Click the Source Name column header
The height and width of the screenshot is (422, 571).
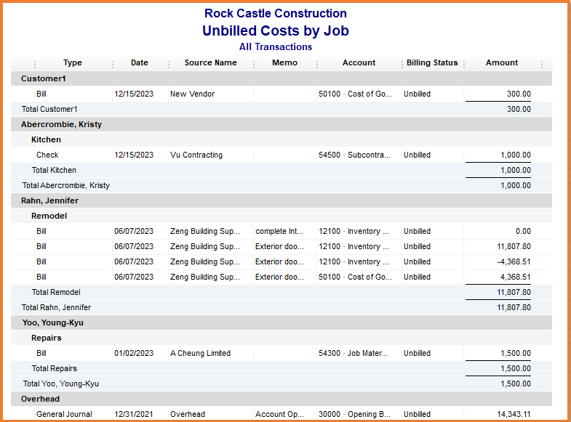tap(210, 62)
